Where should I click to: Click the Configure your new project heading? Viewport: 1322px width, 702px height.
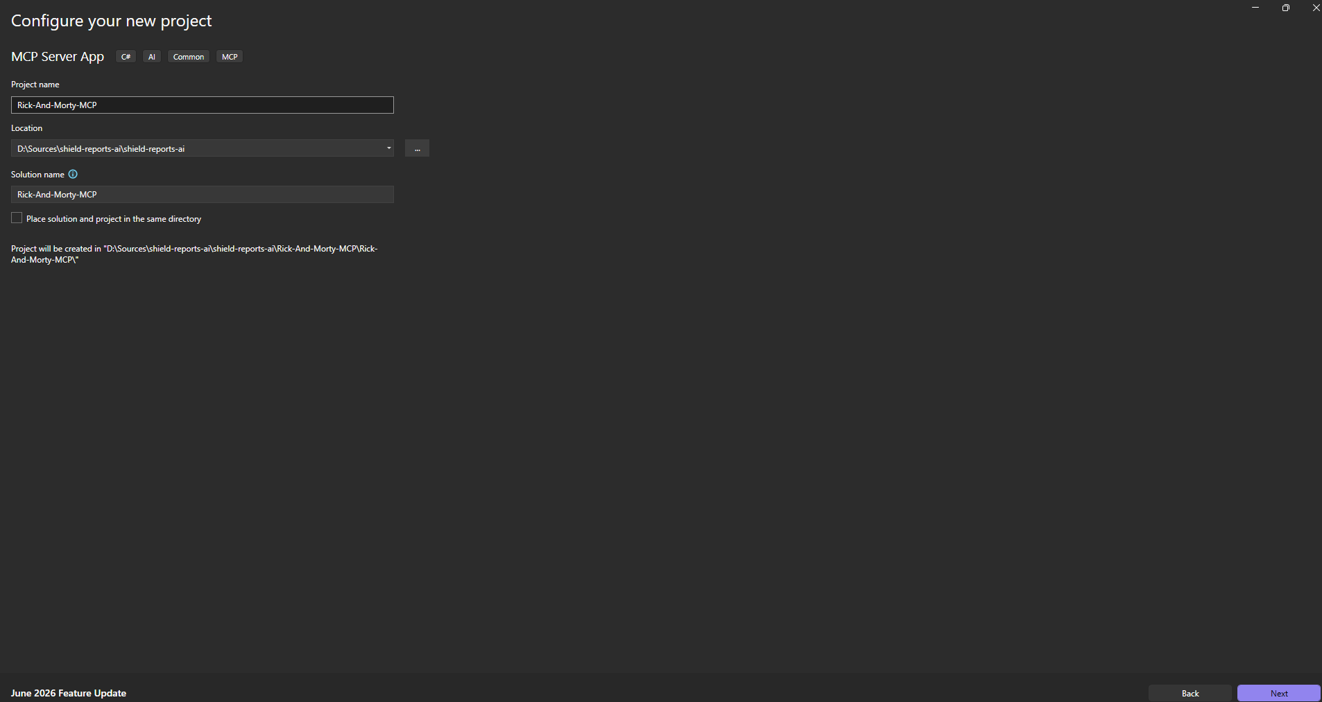(x=111, y=21)
